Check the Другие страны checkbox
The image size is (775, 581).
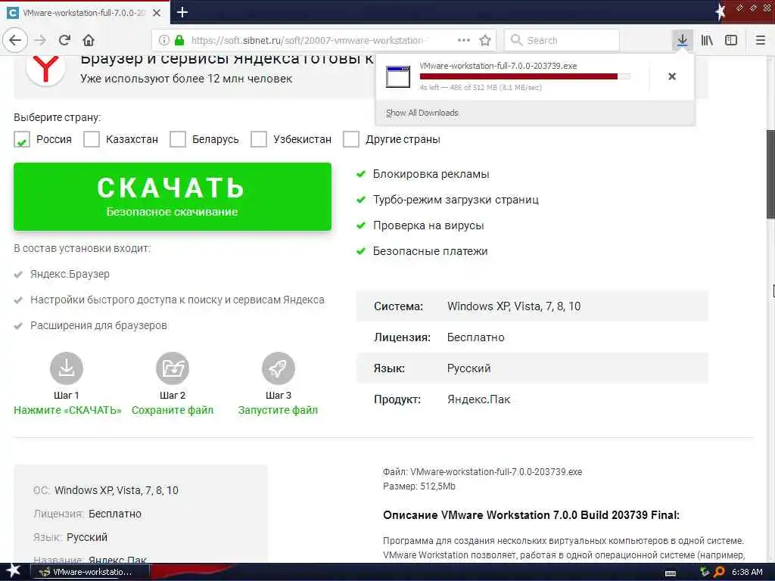click(x=351, y=139)
